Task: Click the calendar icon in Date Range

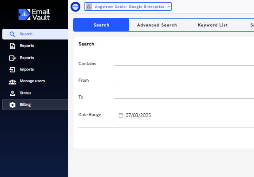Action: pos(121,115)
